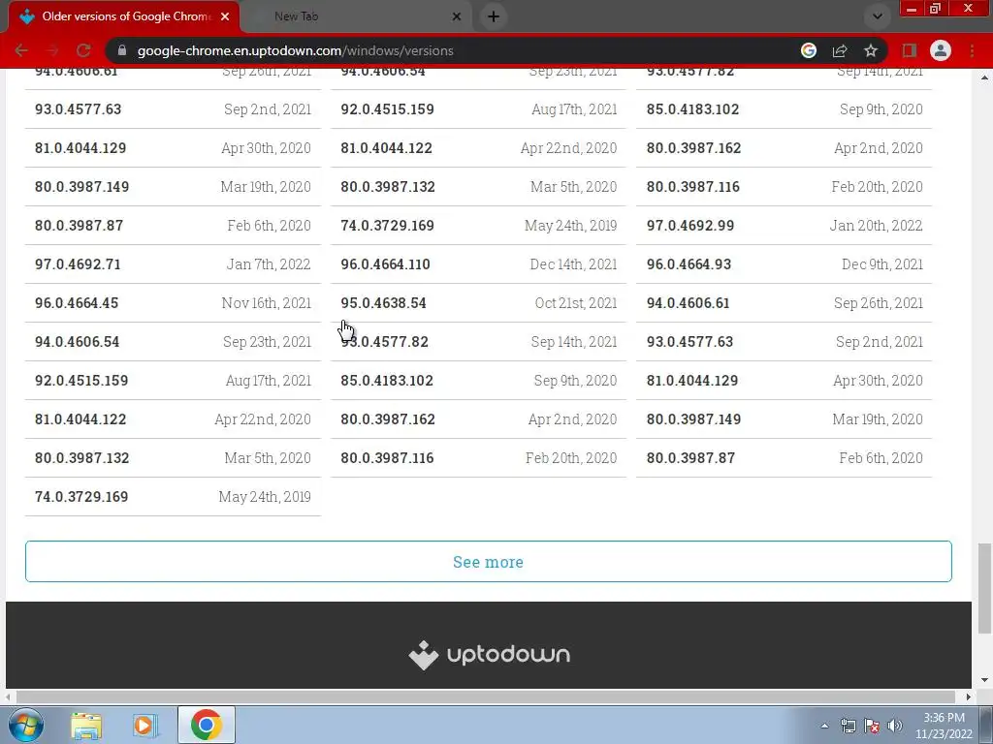
Task: Click the See more button
Action: click(x=489, y=562)
